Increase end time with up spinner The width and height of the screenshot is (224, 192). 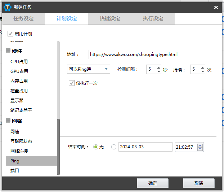(x=200, y=145)
